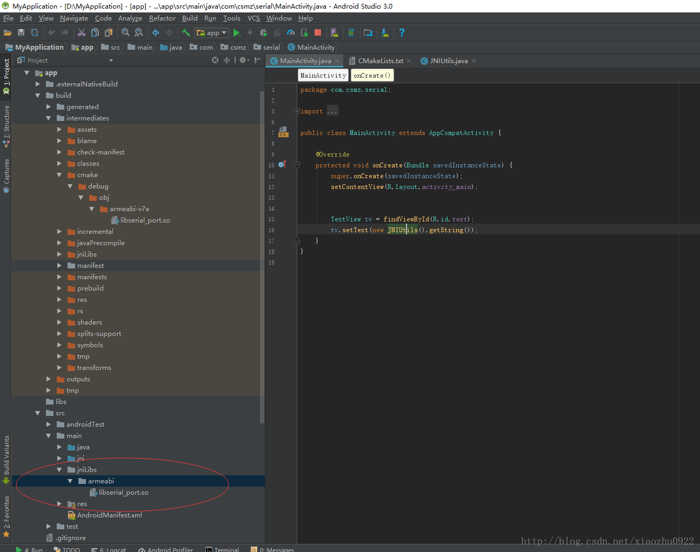Viewport: 700px width, 552px height.
Task: Click the Debug app bug icon
Action: (x=264, y=33)
